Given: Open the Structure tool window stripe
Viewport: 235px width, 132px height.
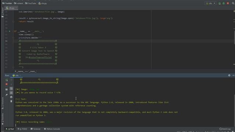Looking at the screenshot, I should pos(3,103).
